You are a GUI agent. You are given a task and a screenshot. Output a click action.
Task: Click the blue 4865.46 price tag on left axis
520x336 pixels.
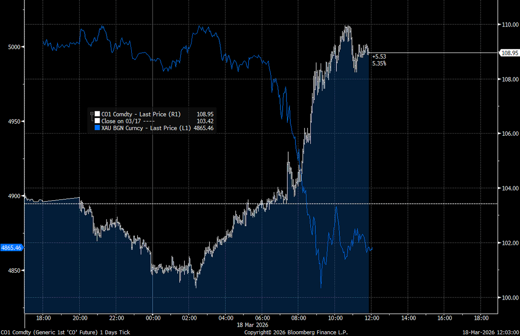click(11, 248)
